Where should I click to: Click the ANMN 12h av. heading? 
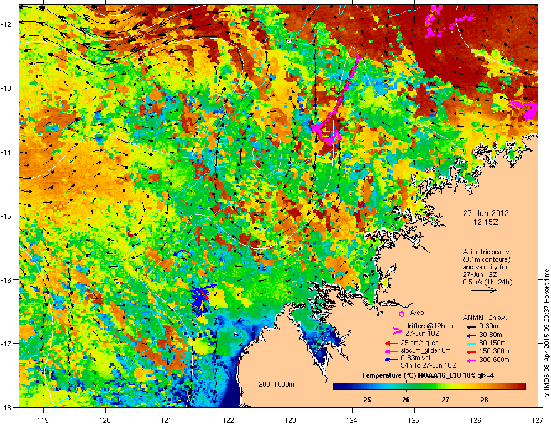coord(485,318)
